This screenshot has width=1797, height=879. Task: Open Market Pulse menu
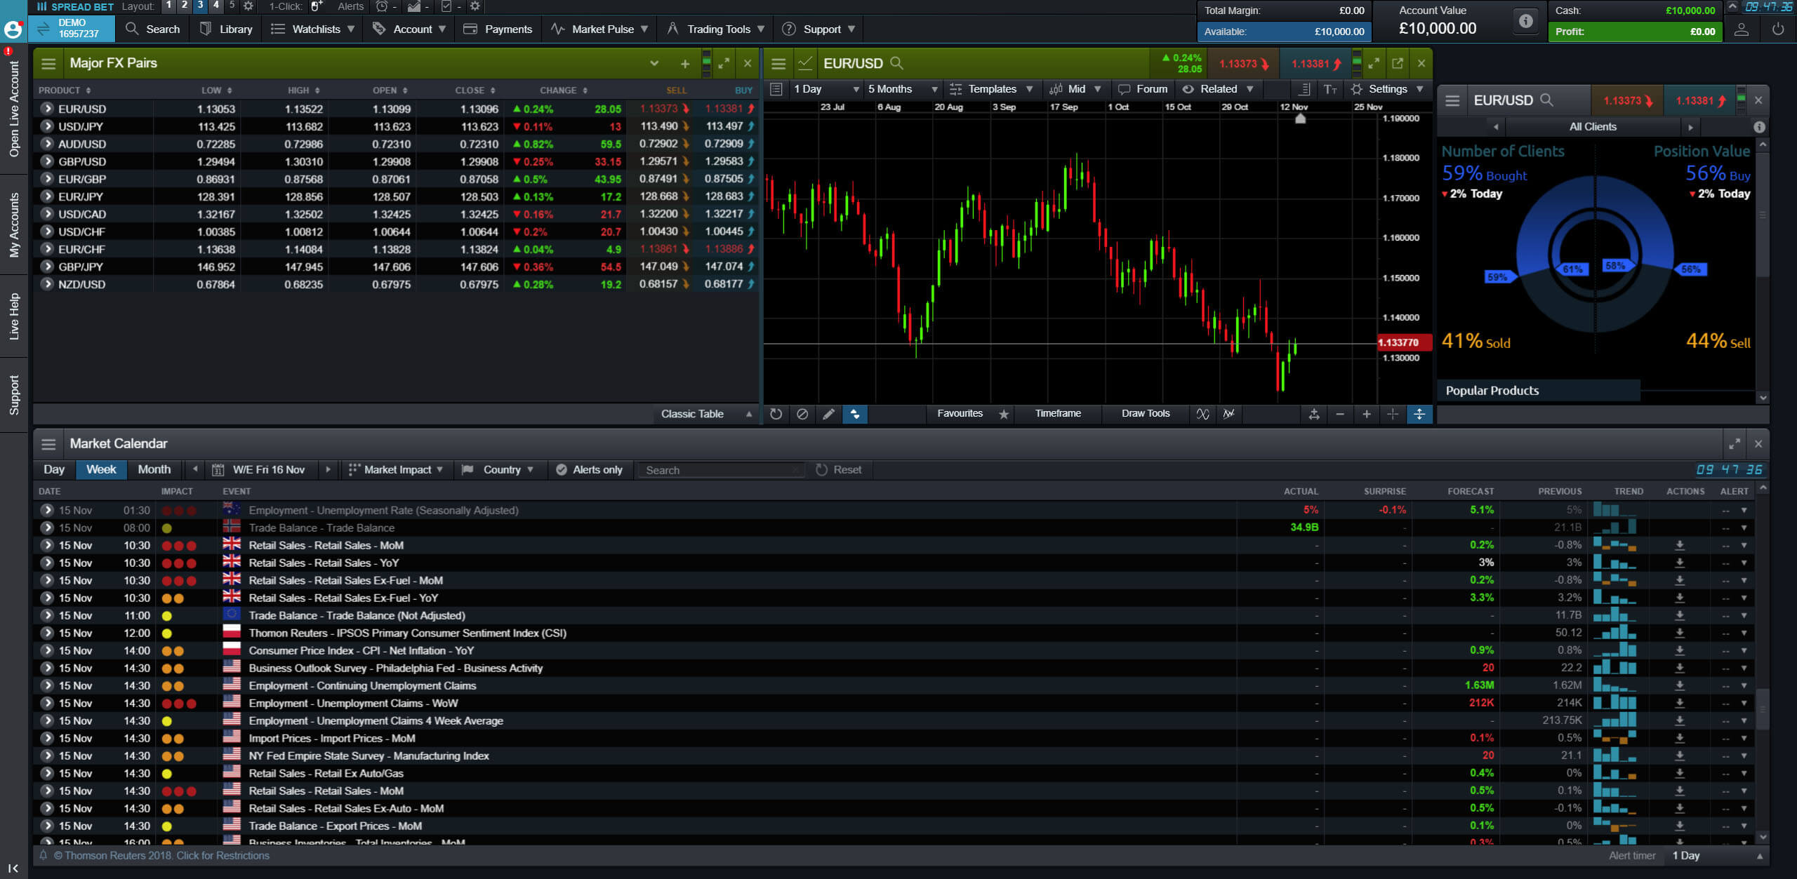(x=599, y=29)
